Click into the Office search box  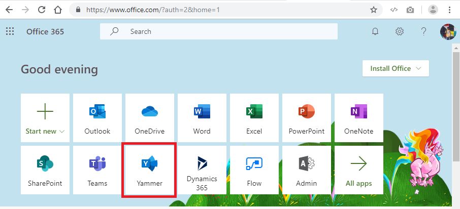pos(218,31)
